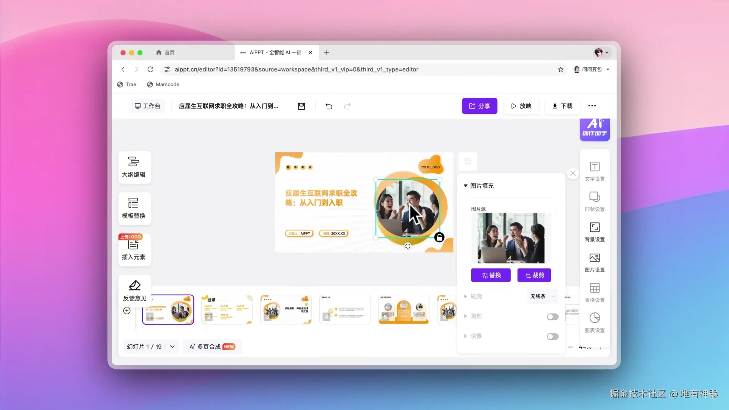
Task: Open 背景设置 background settings
Action: [x=595, y=232]
